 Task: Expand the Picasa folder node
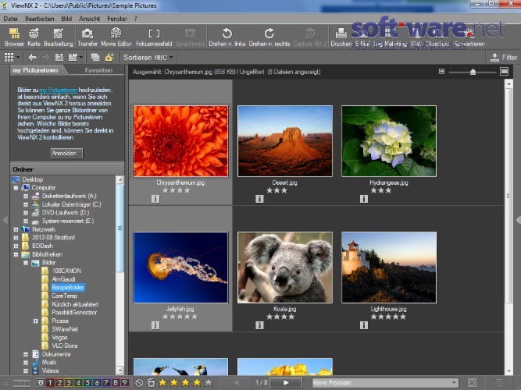coord(36,321)
